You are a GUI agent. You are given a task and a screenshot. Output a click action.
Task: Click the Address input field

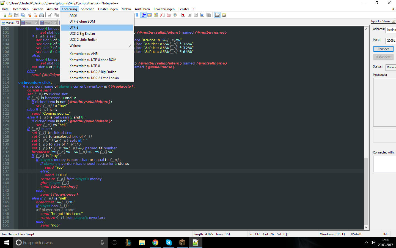[x=391, y=30]
